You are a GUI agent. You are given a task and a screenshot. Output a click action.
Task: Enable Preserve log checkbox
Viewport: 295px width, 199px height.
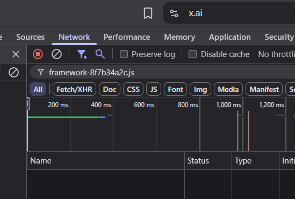124,54
